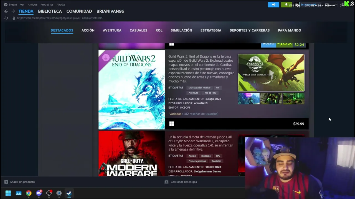Image resolution: width=355 pixels, height=199 pixels.
Task: Click the download icon beside Gestionar descargas
Action: click(x=166, y=182)
